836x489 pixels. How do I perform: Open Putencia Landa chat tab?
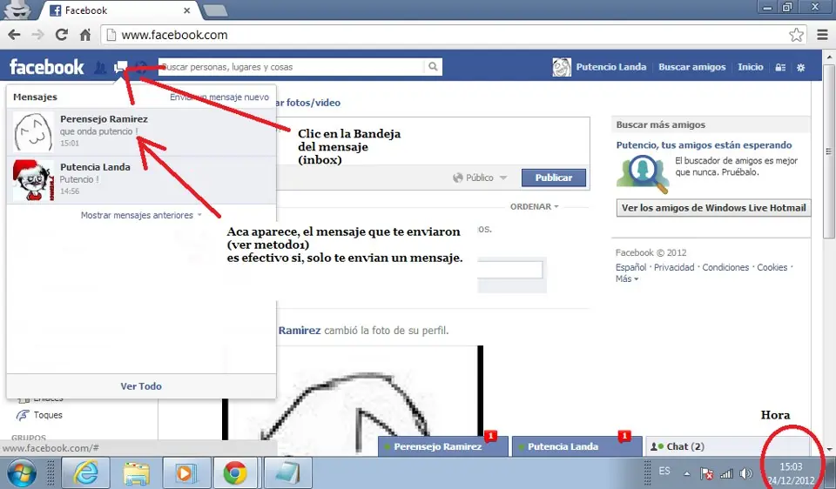[x=576, y=446]
